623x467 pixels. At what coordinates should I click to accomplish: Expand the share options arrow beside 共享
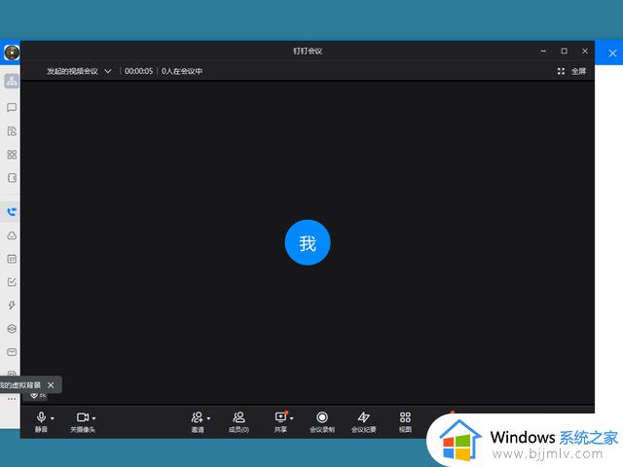coord(292,418)
